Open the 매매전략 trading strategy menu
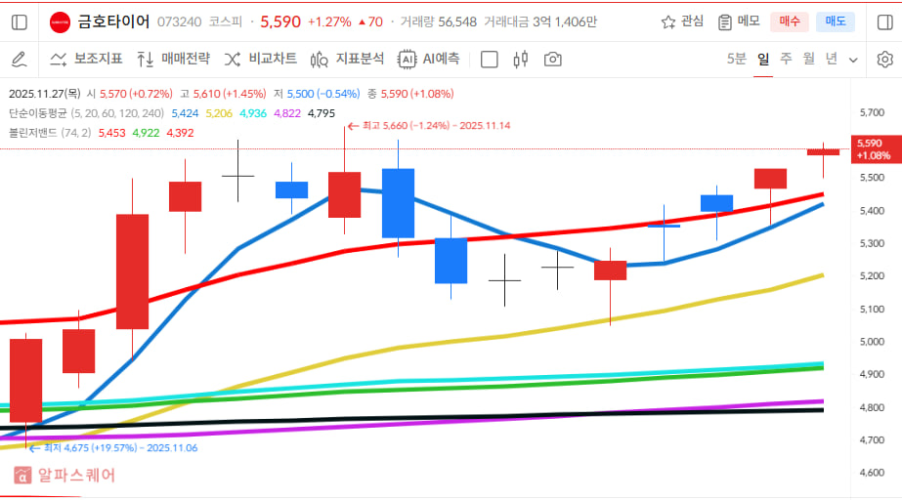 coord(173,60)
